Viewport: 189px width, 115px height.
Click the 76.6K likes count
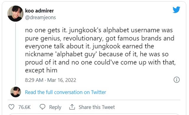pos(24,107)
